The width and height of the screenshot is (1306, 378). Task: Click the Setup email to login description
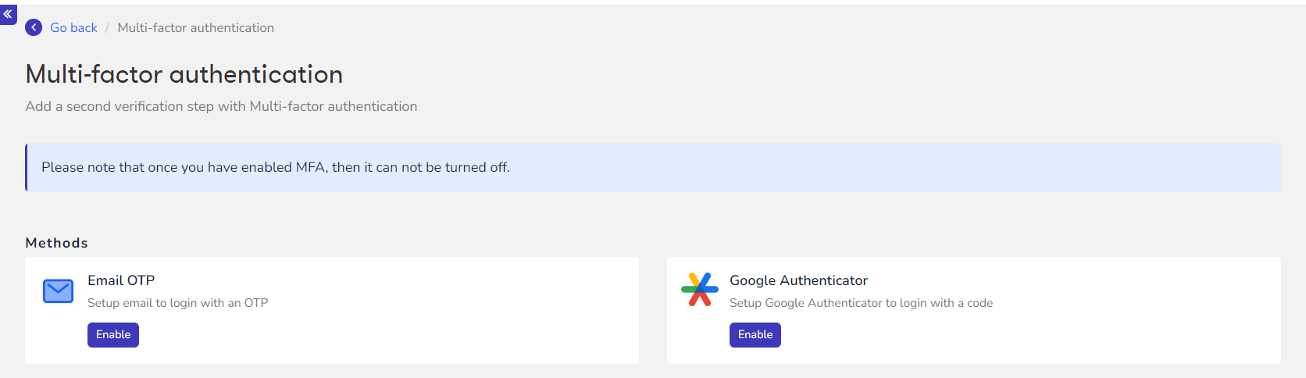tap(177, 303)
